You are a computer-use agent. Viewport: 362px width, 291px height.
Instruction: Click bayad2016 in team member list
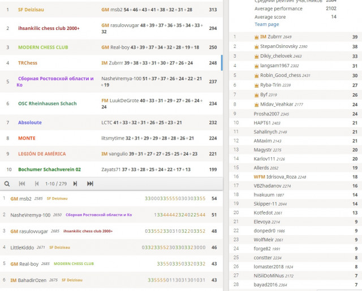[265, 285]
